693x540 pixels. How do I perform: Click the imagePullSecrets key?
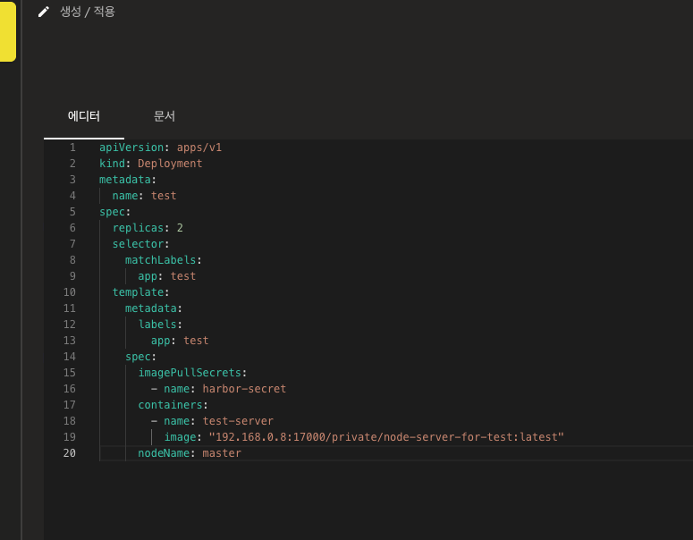189,373
